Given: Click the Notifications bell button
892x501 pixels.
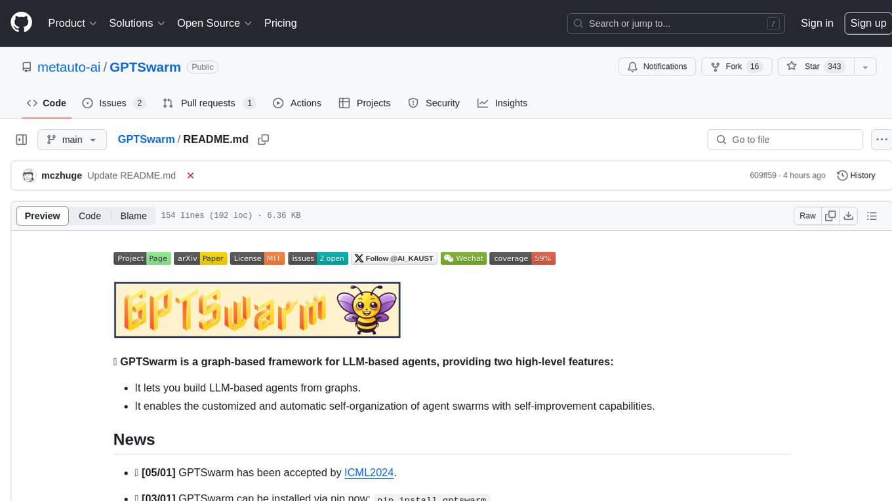Looking at the screenshot, I should pos(657,67).
